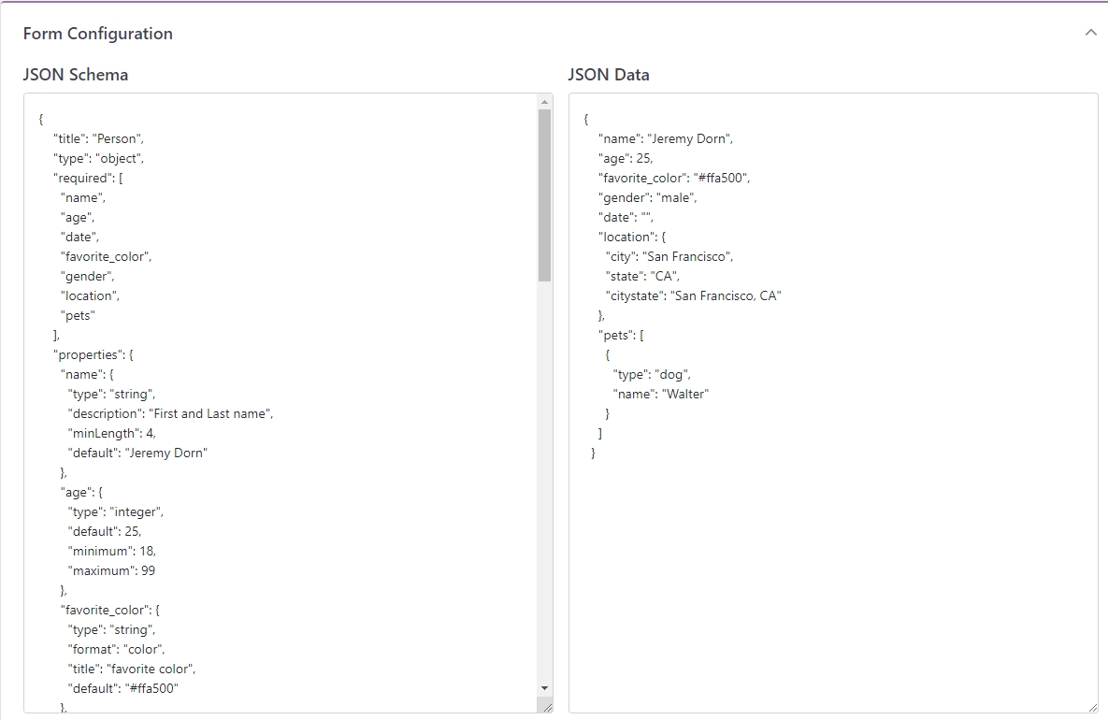Click "title": "Person" line in schema
This screenshot has height=720, width=1108.
click(98, 139)
